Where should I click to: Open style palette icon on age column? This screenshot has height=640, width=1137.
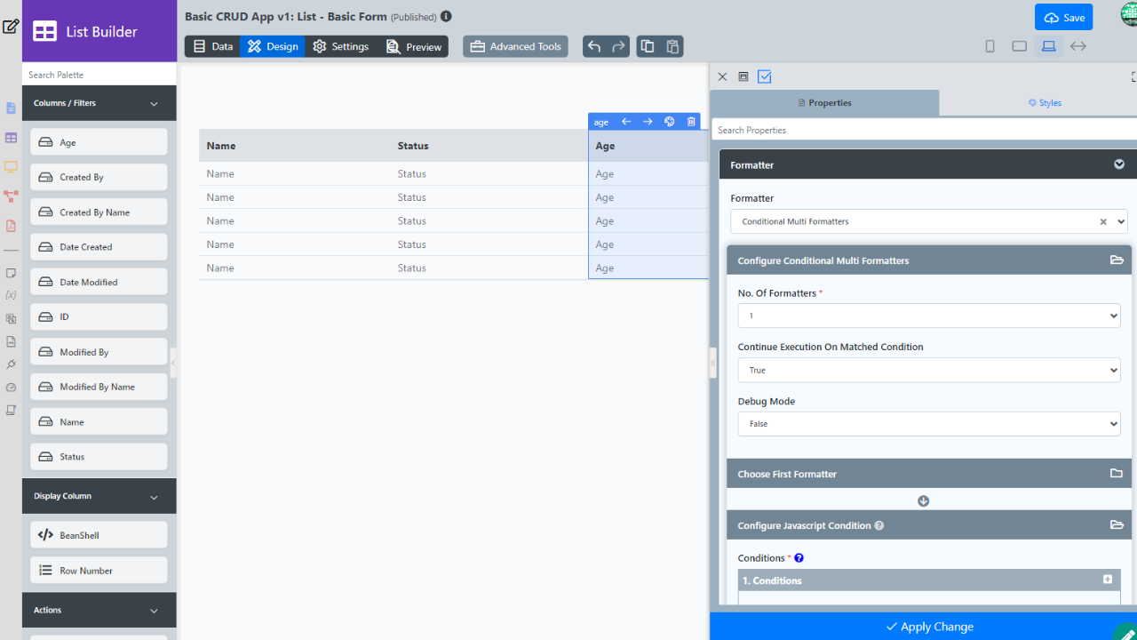[670, 122]
